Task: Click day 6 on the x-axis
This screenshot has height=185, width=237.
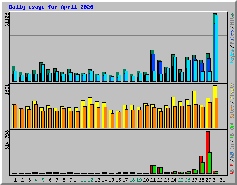Action: (x=50, y=180)
